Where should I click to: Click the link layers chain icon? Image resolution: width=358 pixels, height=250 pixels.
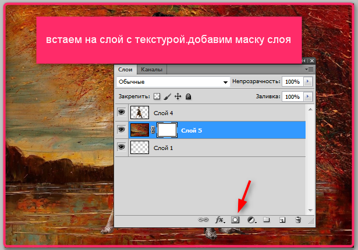(x=203, y=220)
